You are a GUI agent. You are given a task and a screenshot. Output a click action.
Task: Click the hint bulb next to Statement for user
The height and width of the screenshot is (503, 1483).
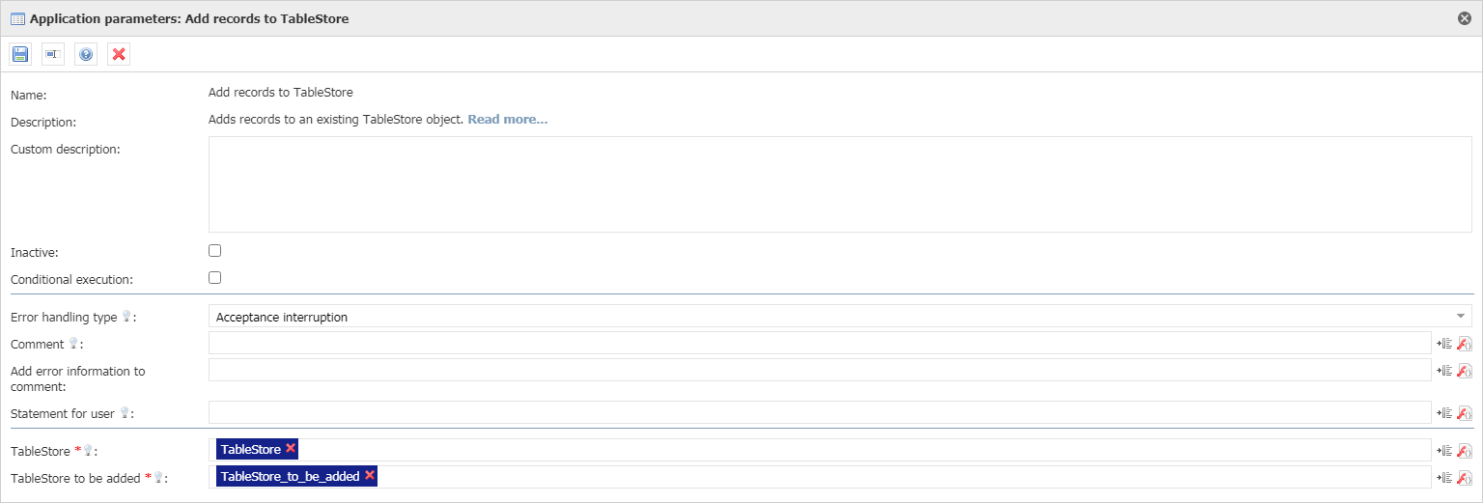coord(124,413)
